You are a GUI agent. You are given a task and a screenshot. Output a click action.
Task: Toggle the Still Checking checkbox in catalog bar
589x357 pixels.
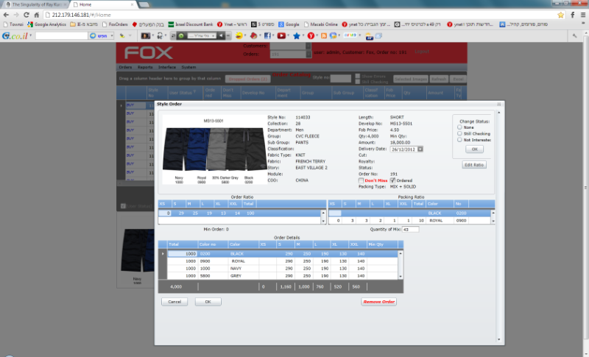click(x=358, y=82)
